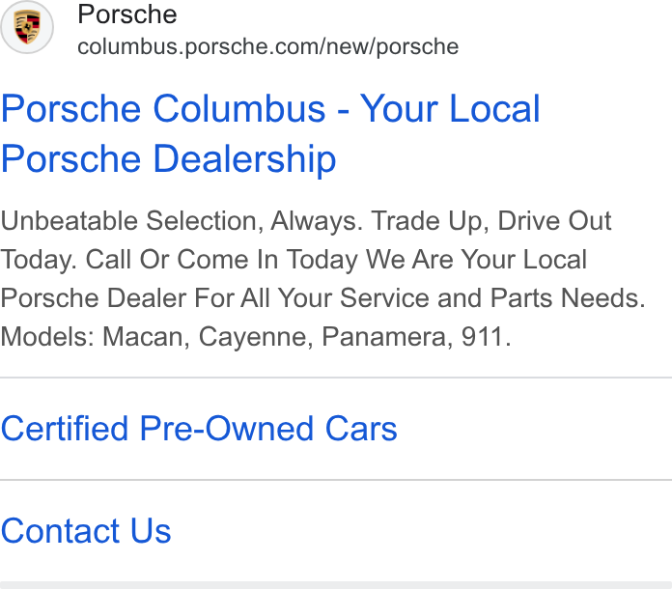Screen dimensions: 672x589
Task: Click the divider above Contact Us
Action: click(x=336, y=480)
